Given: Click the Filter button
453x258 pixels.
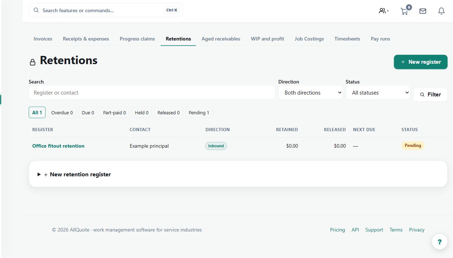Looking at the screenshot, I should [x=430, y=95].
